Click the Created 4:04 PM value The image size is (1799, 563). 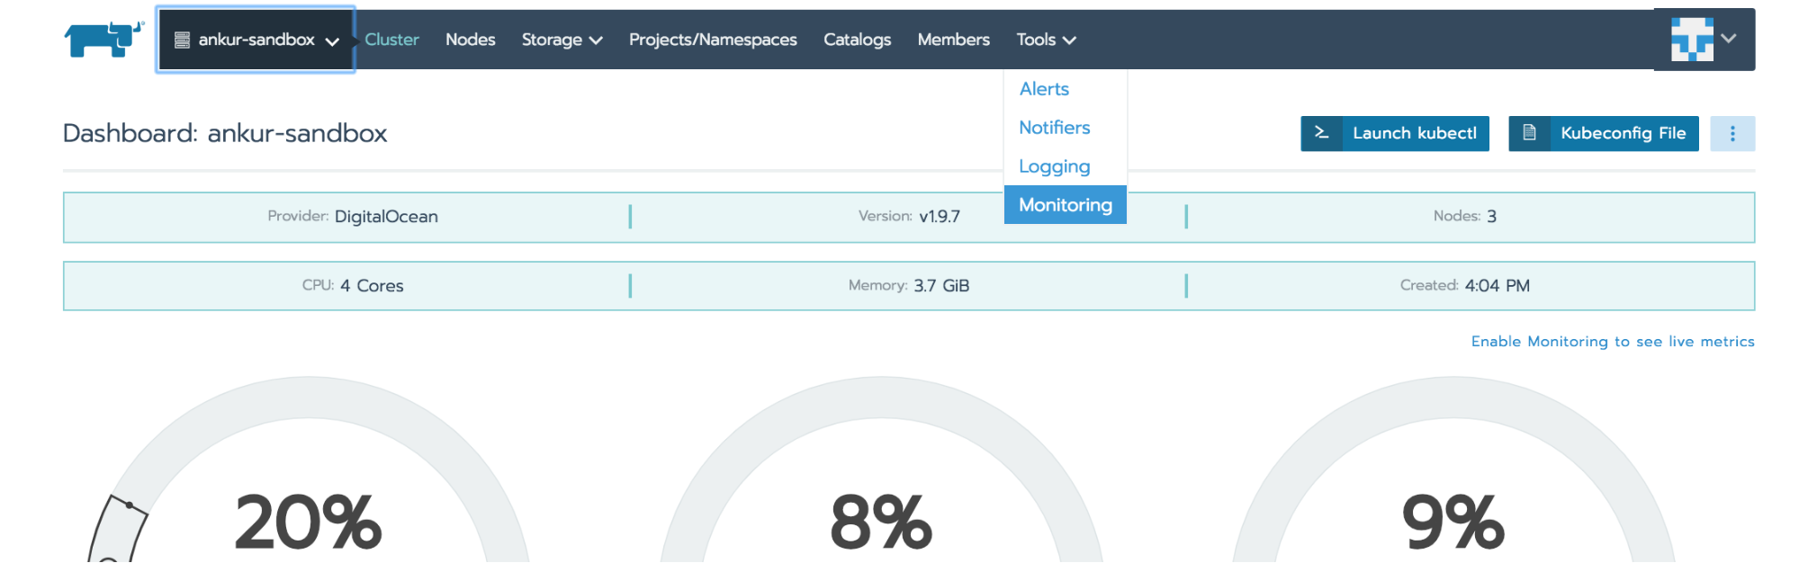(x=1497, y=286)
